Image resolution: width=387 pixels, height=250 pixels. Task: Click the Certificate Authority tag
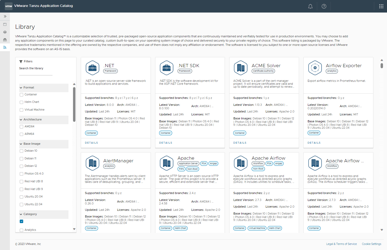pos(263,71)
